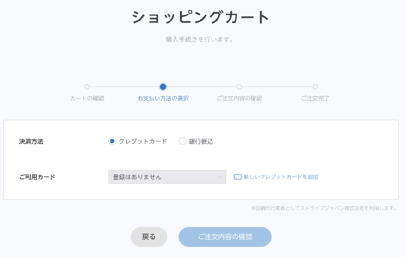Click the 銀行振込 radio label text

[201, 141]
